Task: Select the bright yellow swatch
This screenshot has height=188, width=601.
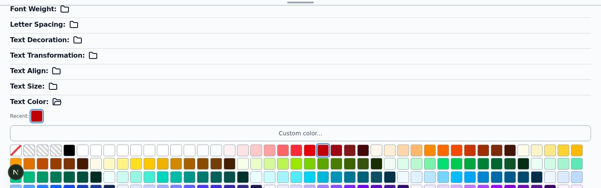Action: [x=136, y=164]
